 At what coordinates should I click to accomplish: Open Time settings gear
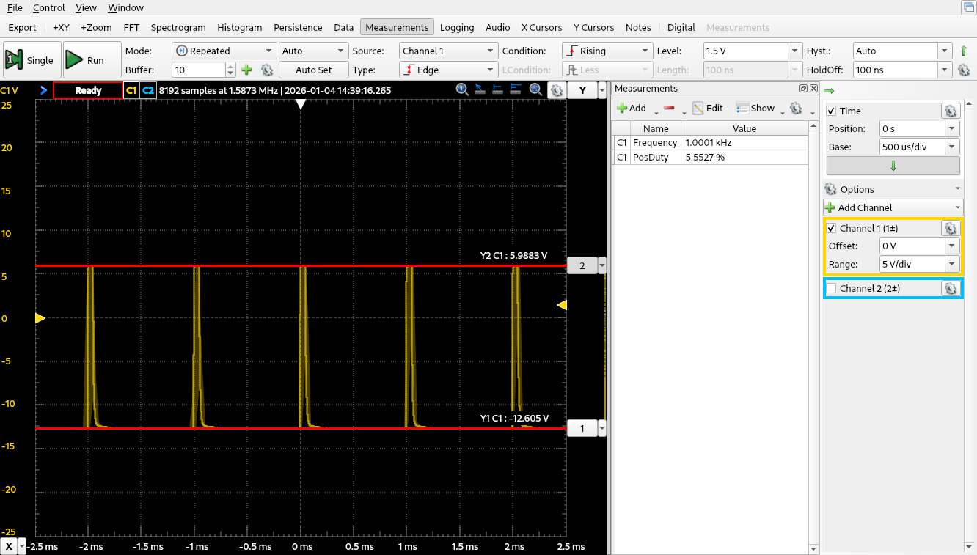tap(951, 111)
